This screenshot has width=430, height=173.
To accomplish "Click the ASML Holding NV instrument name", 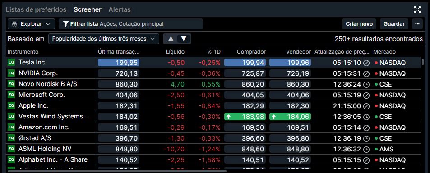I will coord(45,149).
